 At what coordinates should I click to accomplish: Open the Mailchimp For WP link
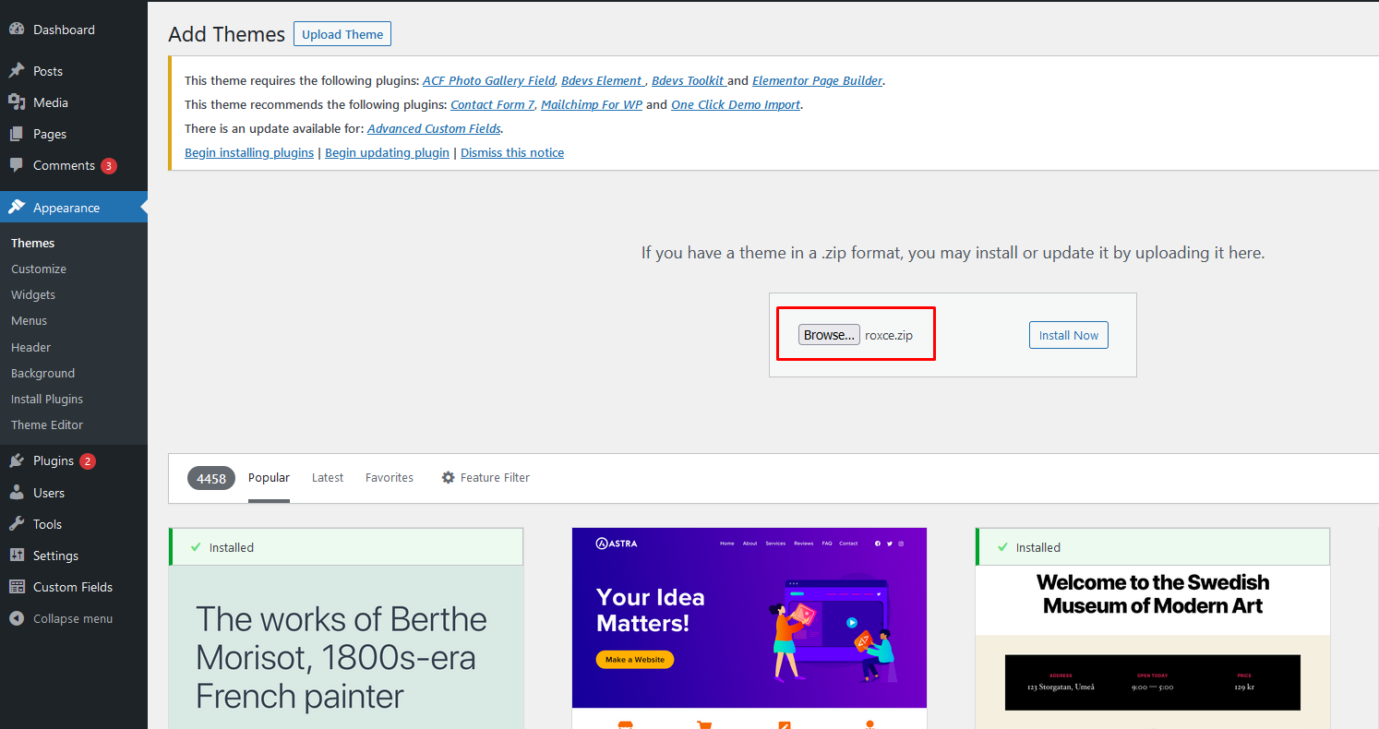coord(592,104)
